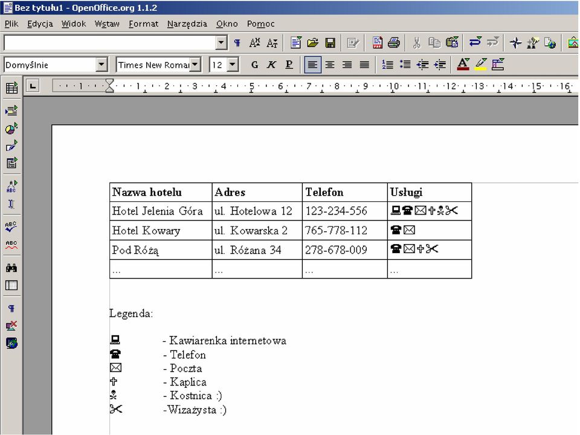
Task: Open the Data Sources icon
Action: [11, 285]
